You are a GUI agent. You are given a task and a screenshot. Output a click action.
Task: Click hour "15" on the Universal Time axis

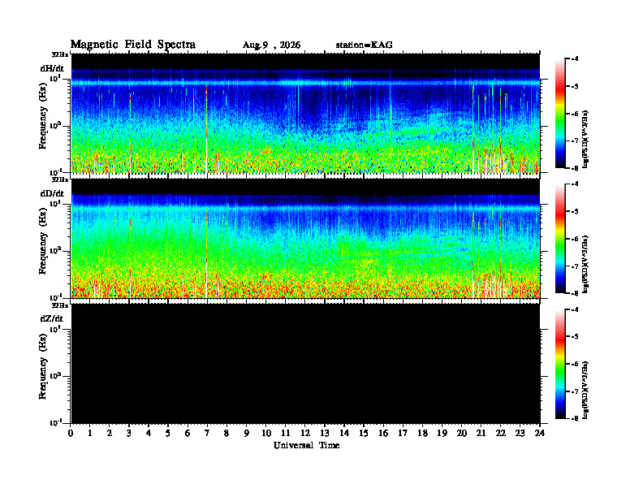(x=364, y=433)
